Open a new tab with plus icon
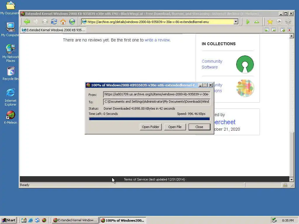Image resolution: width=299 pixels, height=224 pixels. pos(283,30)
